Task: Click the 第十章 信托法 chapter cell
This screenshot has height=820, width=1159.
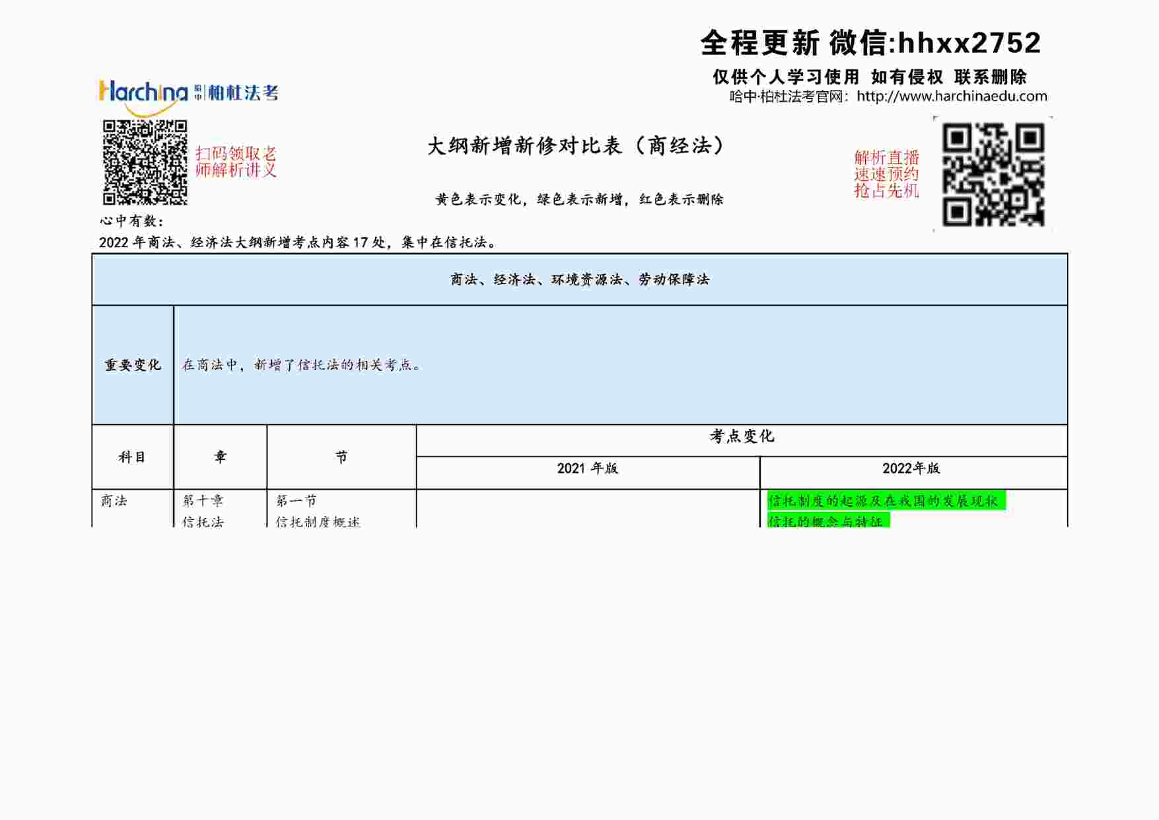Action: pyautogui.click(x=220, y=508)
